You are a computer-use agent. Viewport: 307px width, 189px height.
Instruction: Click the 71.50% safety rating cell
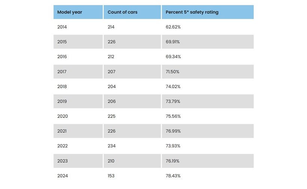click(x=173, y=71)
